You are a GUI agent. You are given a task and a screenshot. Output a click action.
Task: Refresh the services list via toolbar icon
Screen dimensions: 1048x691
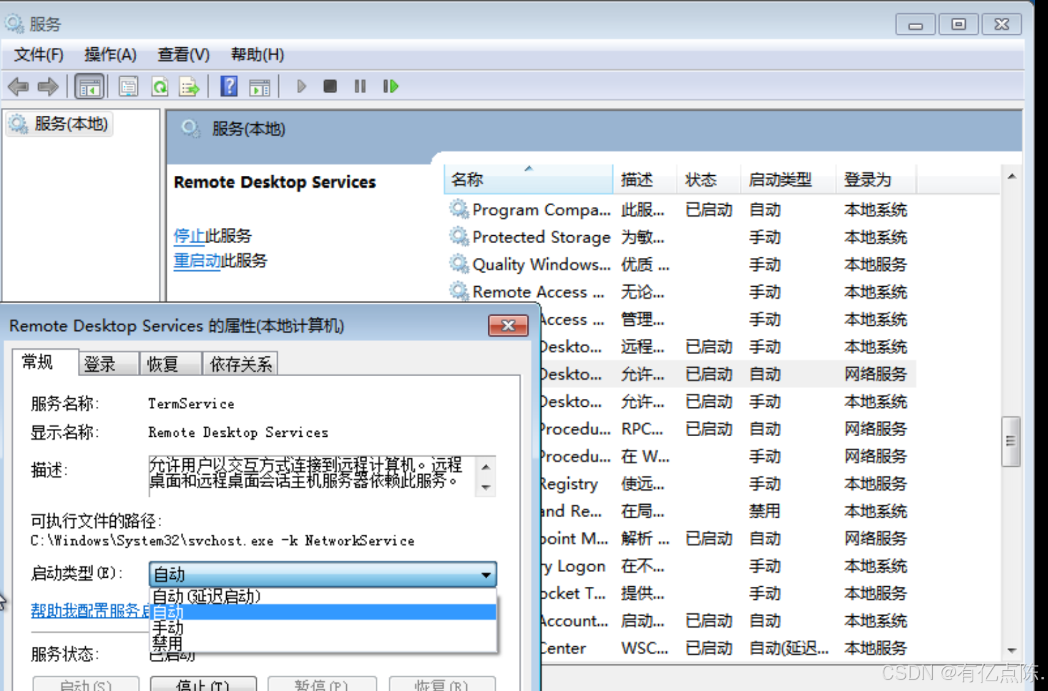160,86
